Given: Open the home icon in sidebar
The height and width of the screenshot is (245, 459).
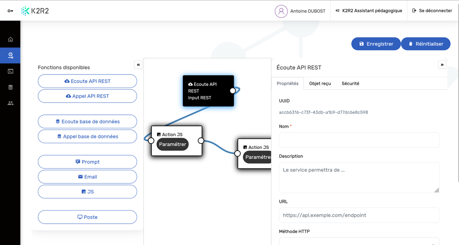Looking at the screenshot, I should (x=10, y=40).
